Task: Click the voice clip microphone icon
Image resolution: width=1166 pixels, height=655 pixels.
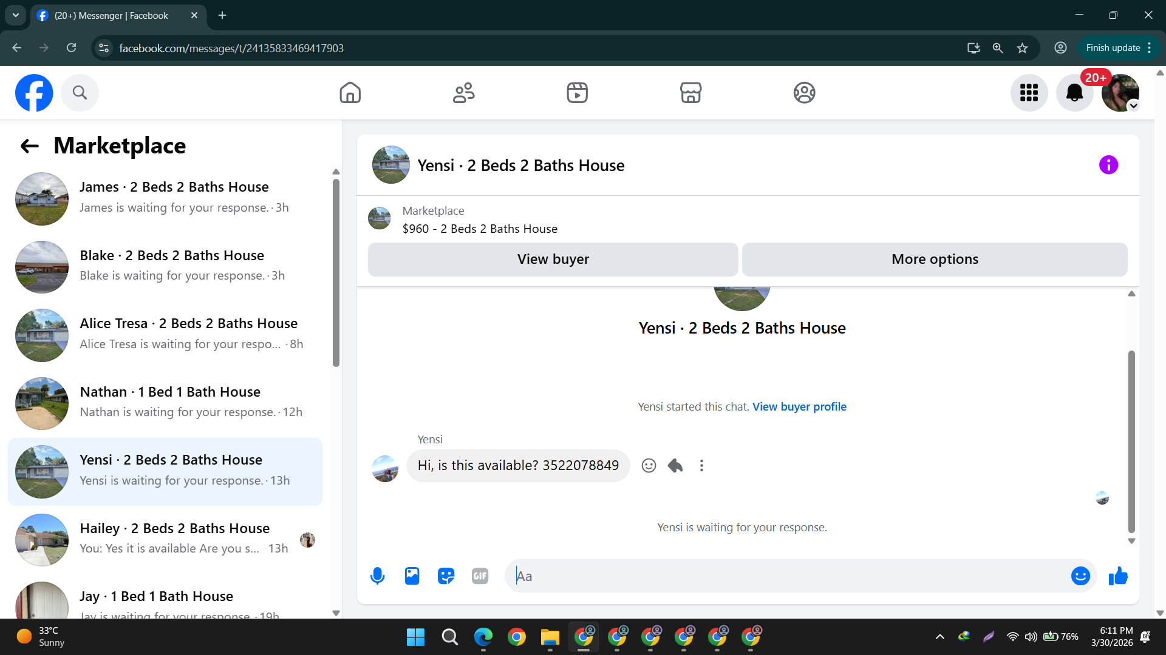Action: coord(377,576)
